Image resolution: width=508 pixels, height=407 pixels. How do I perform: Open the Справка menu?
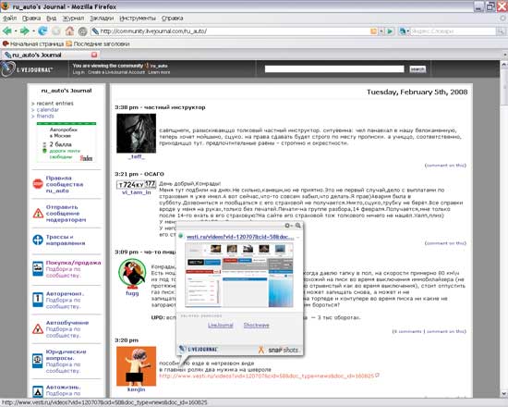coord(173,18)
